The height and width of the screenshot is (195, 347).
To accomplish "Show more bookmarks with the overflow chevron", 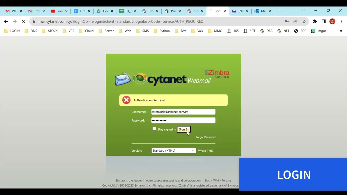I will click(341, 31).
